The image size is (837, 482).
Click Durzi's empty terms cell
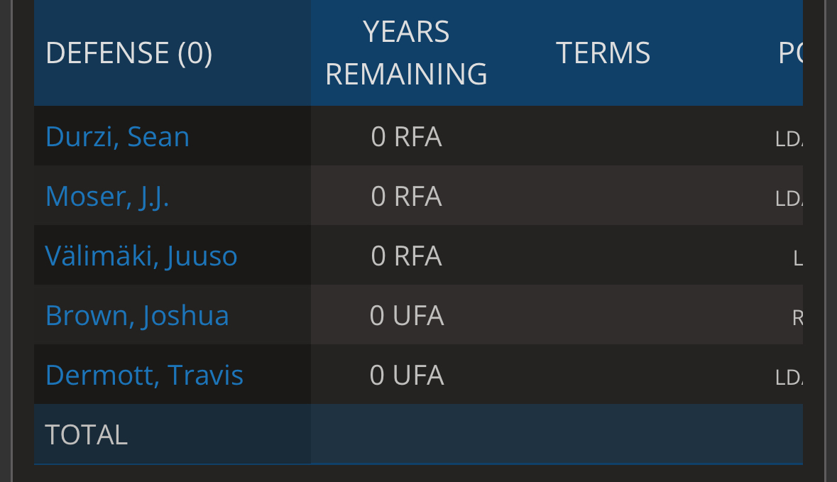(x=603, y=136)
